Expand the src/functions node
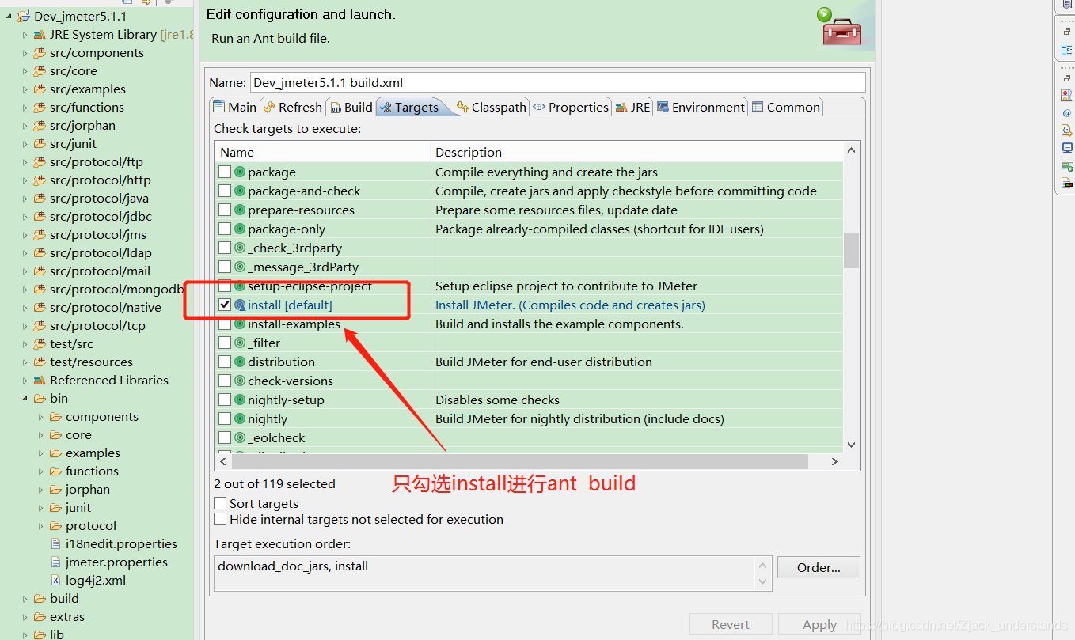Image resolution: width=1075 pixels, height=640 pixels. 25,108
